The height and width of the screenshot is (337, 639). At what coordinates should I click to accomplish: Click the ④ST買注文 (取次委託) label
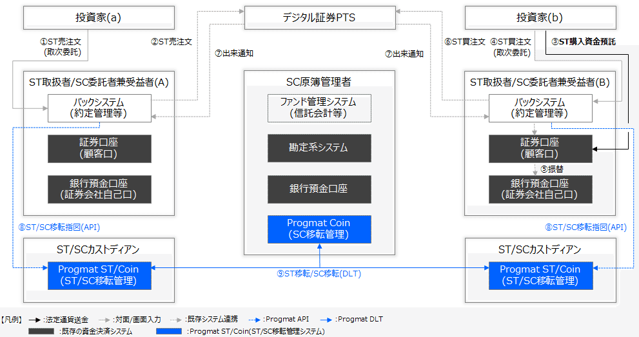[x=511, y=47]
